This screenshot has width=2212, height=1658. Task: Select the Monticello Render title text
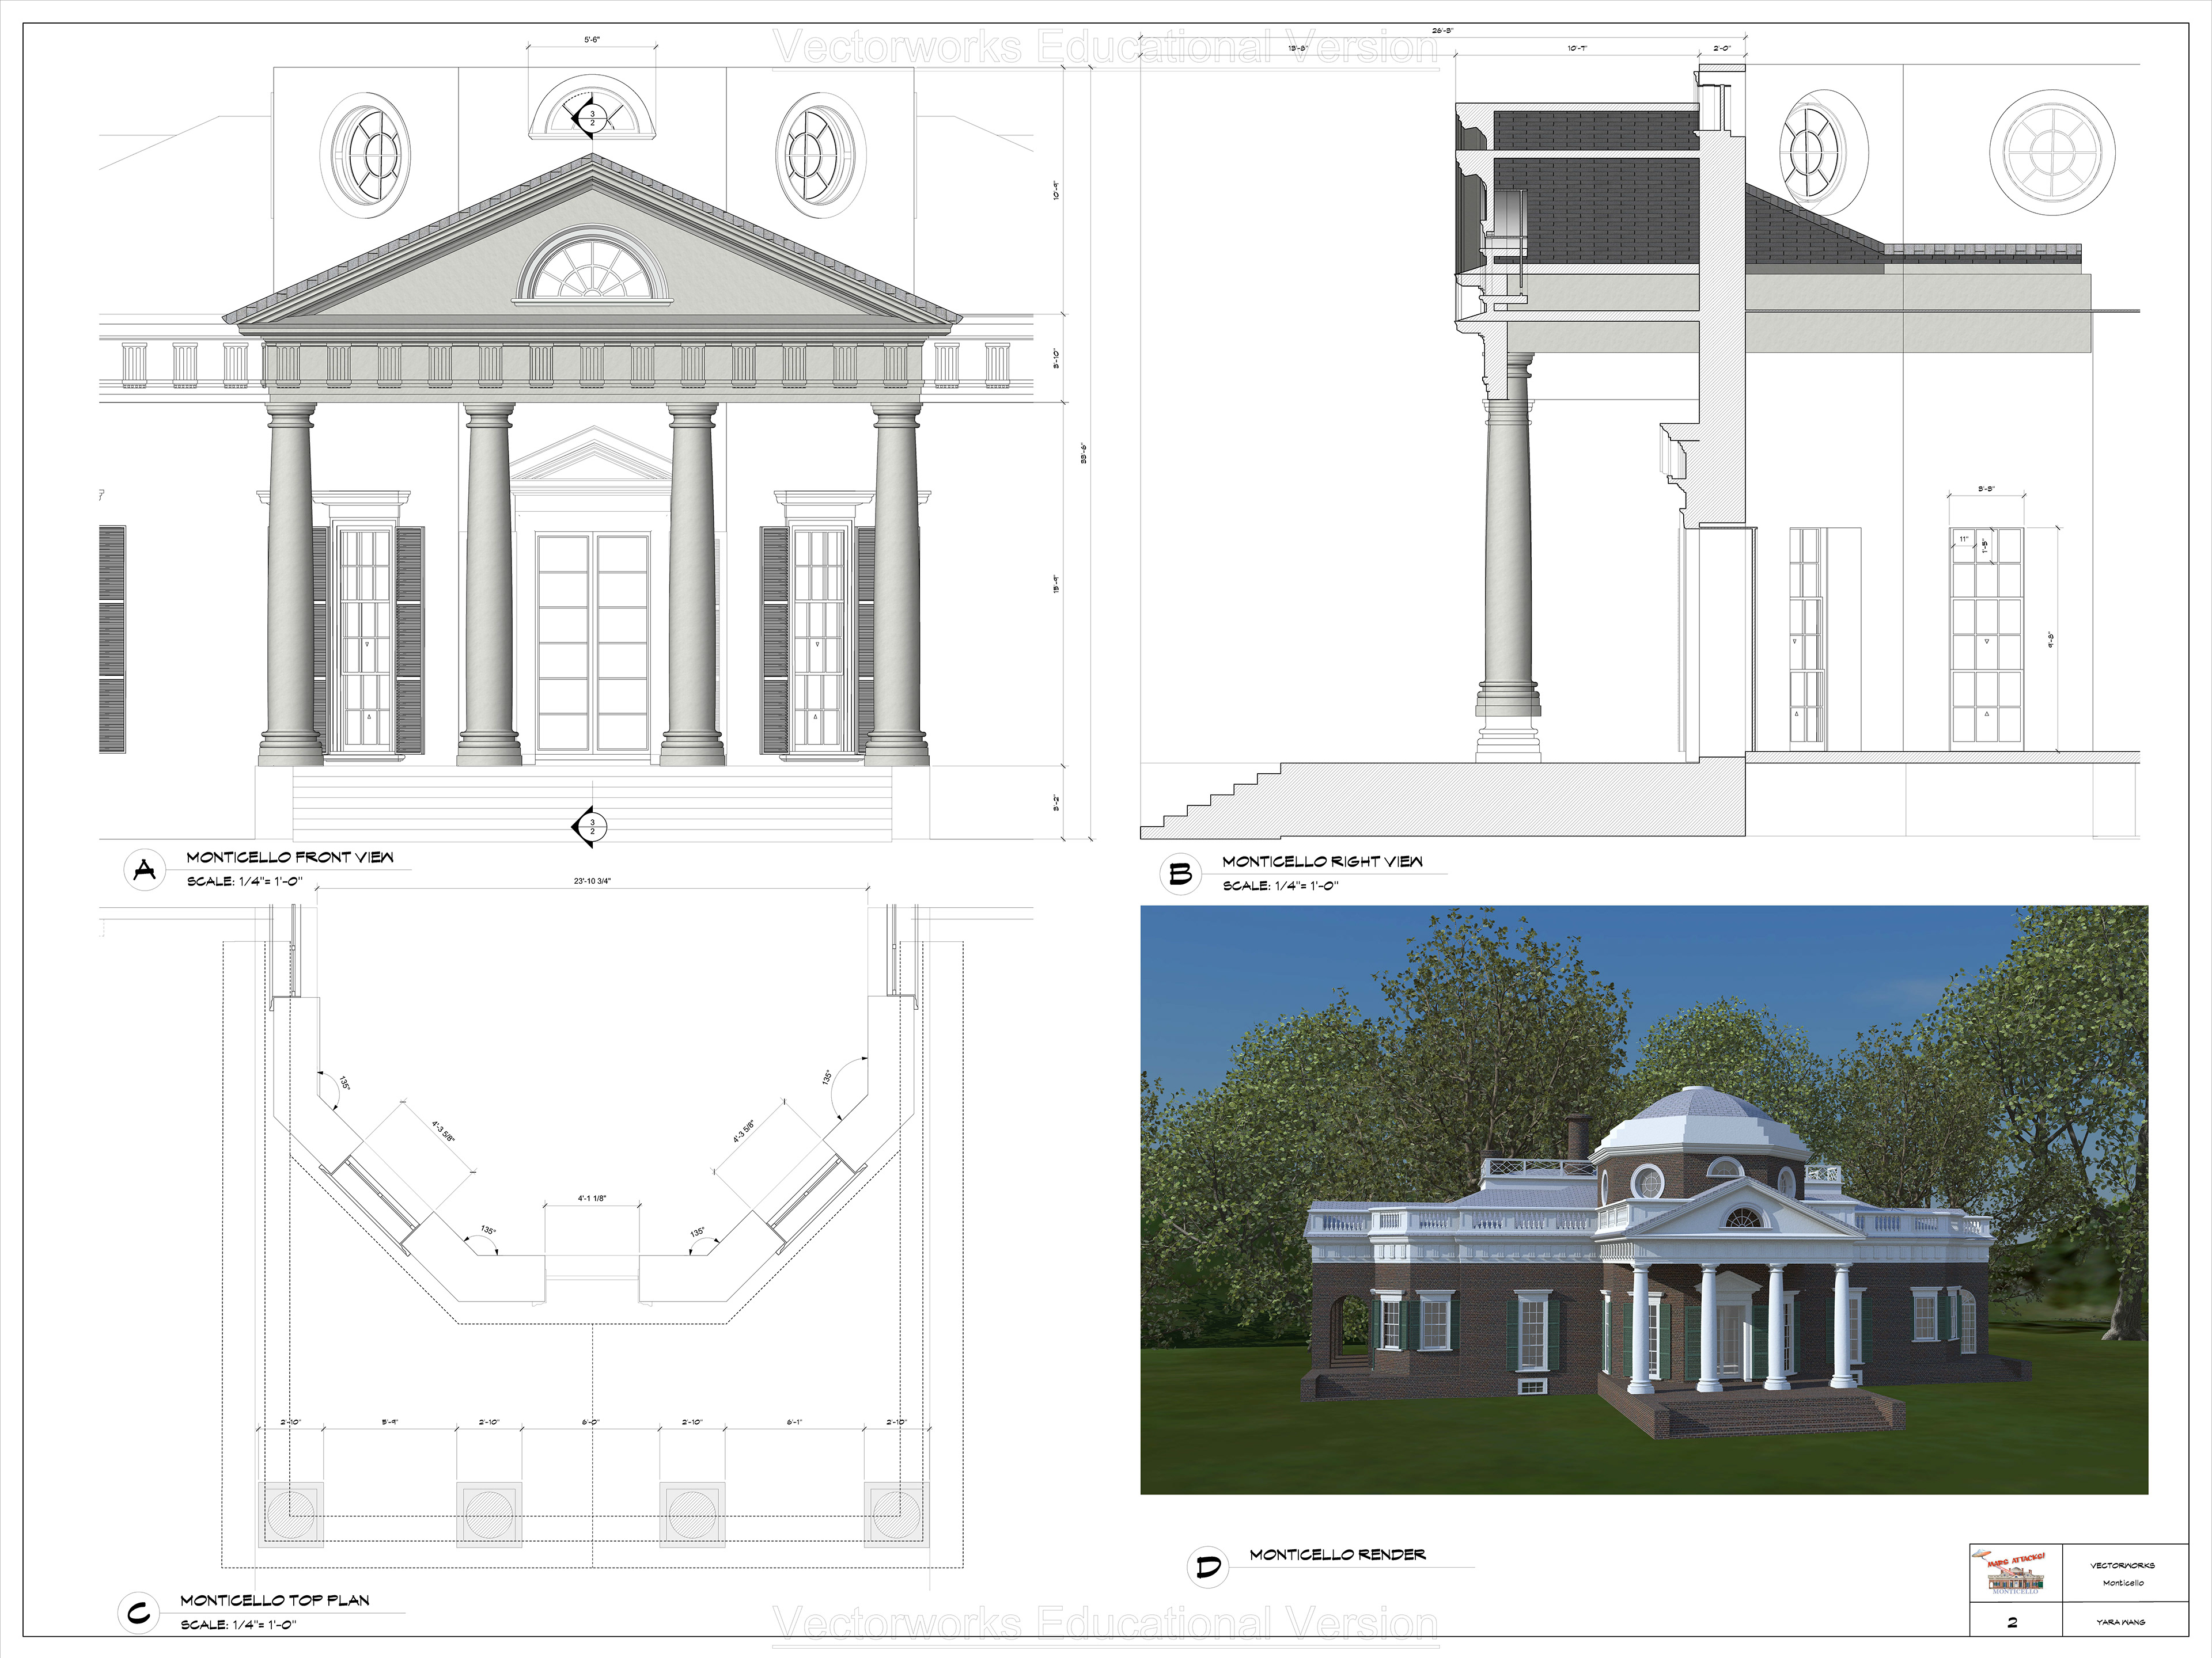click(x=1337, y=1555)
